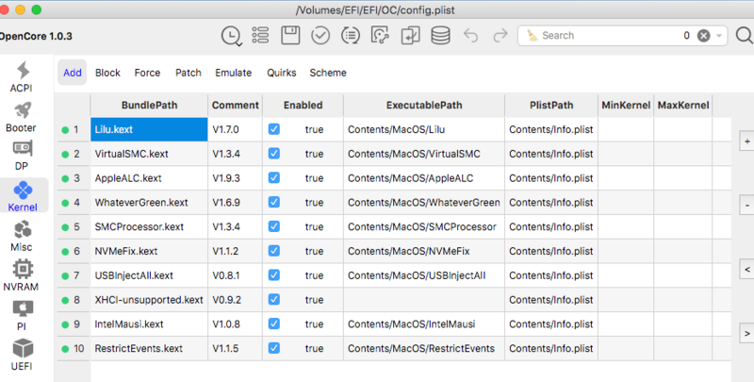Toggle Enabled checkbox for RestrictEvents.kext
Image resolution: width=754 pixels, height=382 pixels.
[x=274, y=348]
